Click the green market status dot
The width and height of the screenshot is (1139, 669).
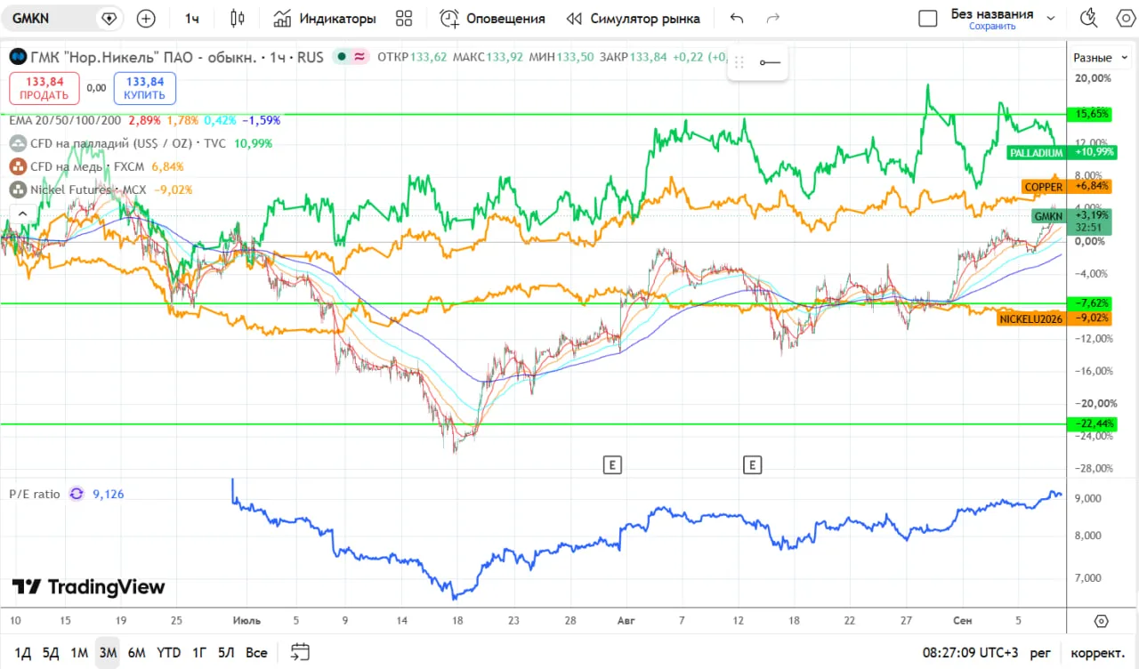(x=342, y=57)
